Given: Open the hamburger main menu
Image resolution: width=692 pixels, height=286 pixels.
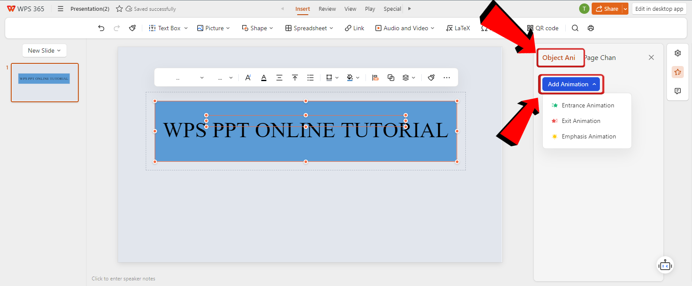Looking at the screenshot, I should point(61,9).
